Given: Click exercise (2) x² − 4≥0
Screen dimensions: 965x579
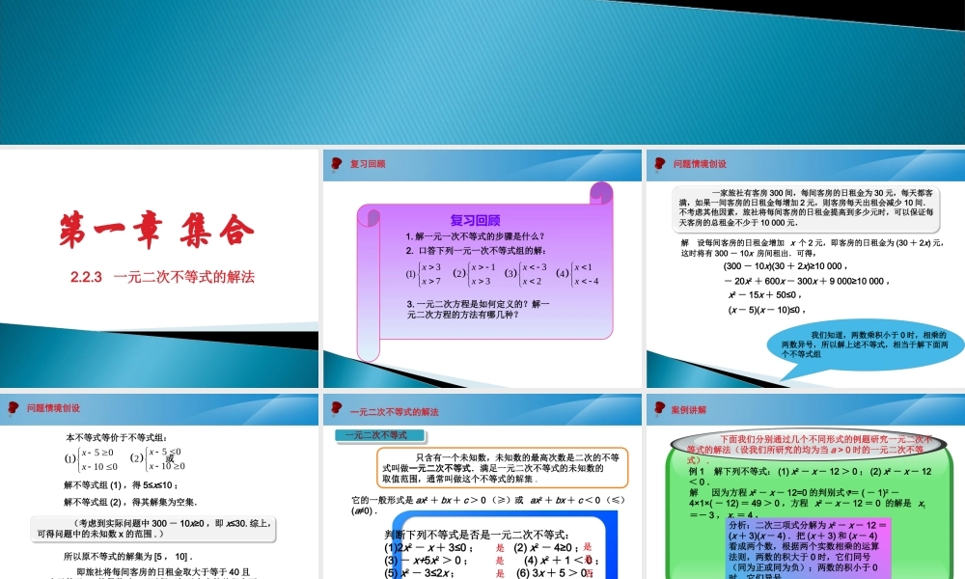Looking at the screenshot, I should 546,547.
